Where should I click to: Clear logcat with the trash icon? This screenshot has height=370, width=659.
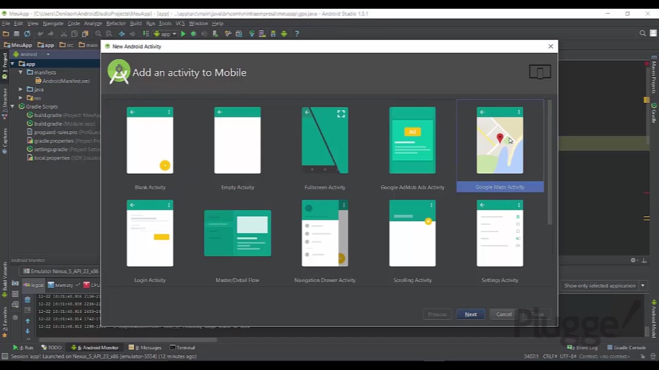click(x=27, y=300)
